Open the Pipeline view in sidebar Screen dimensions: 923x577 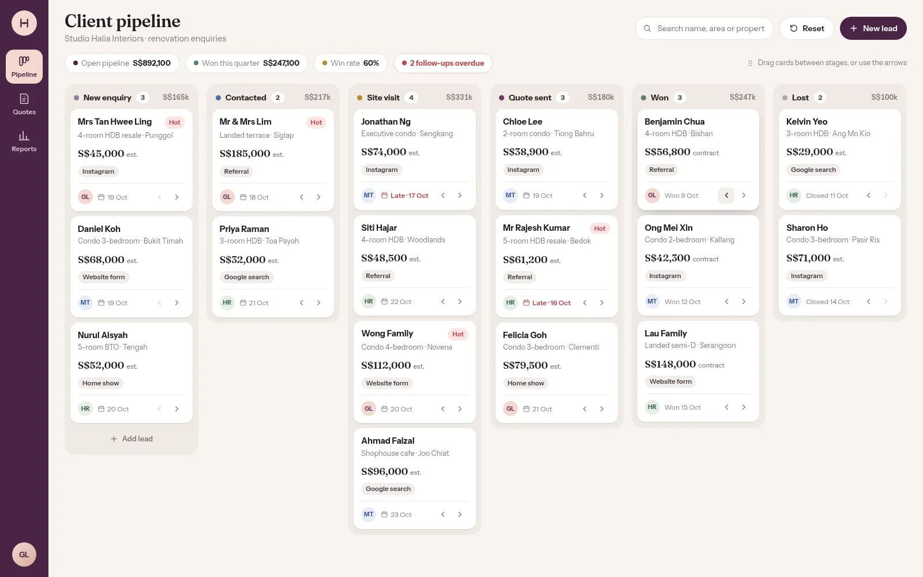(x=24, y=66)
